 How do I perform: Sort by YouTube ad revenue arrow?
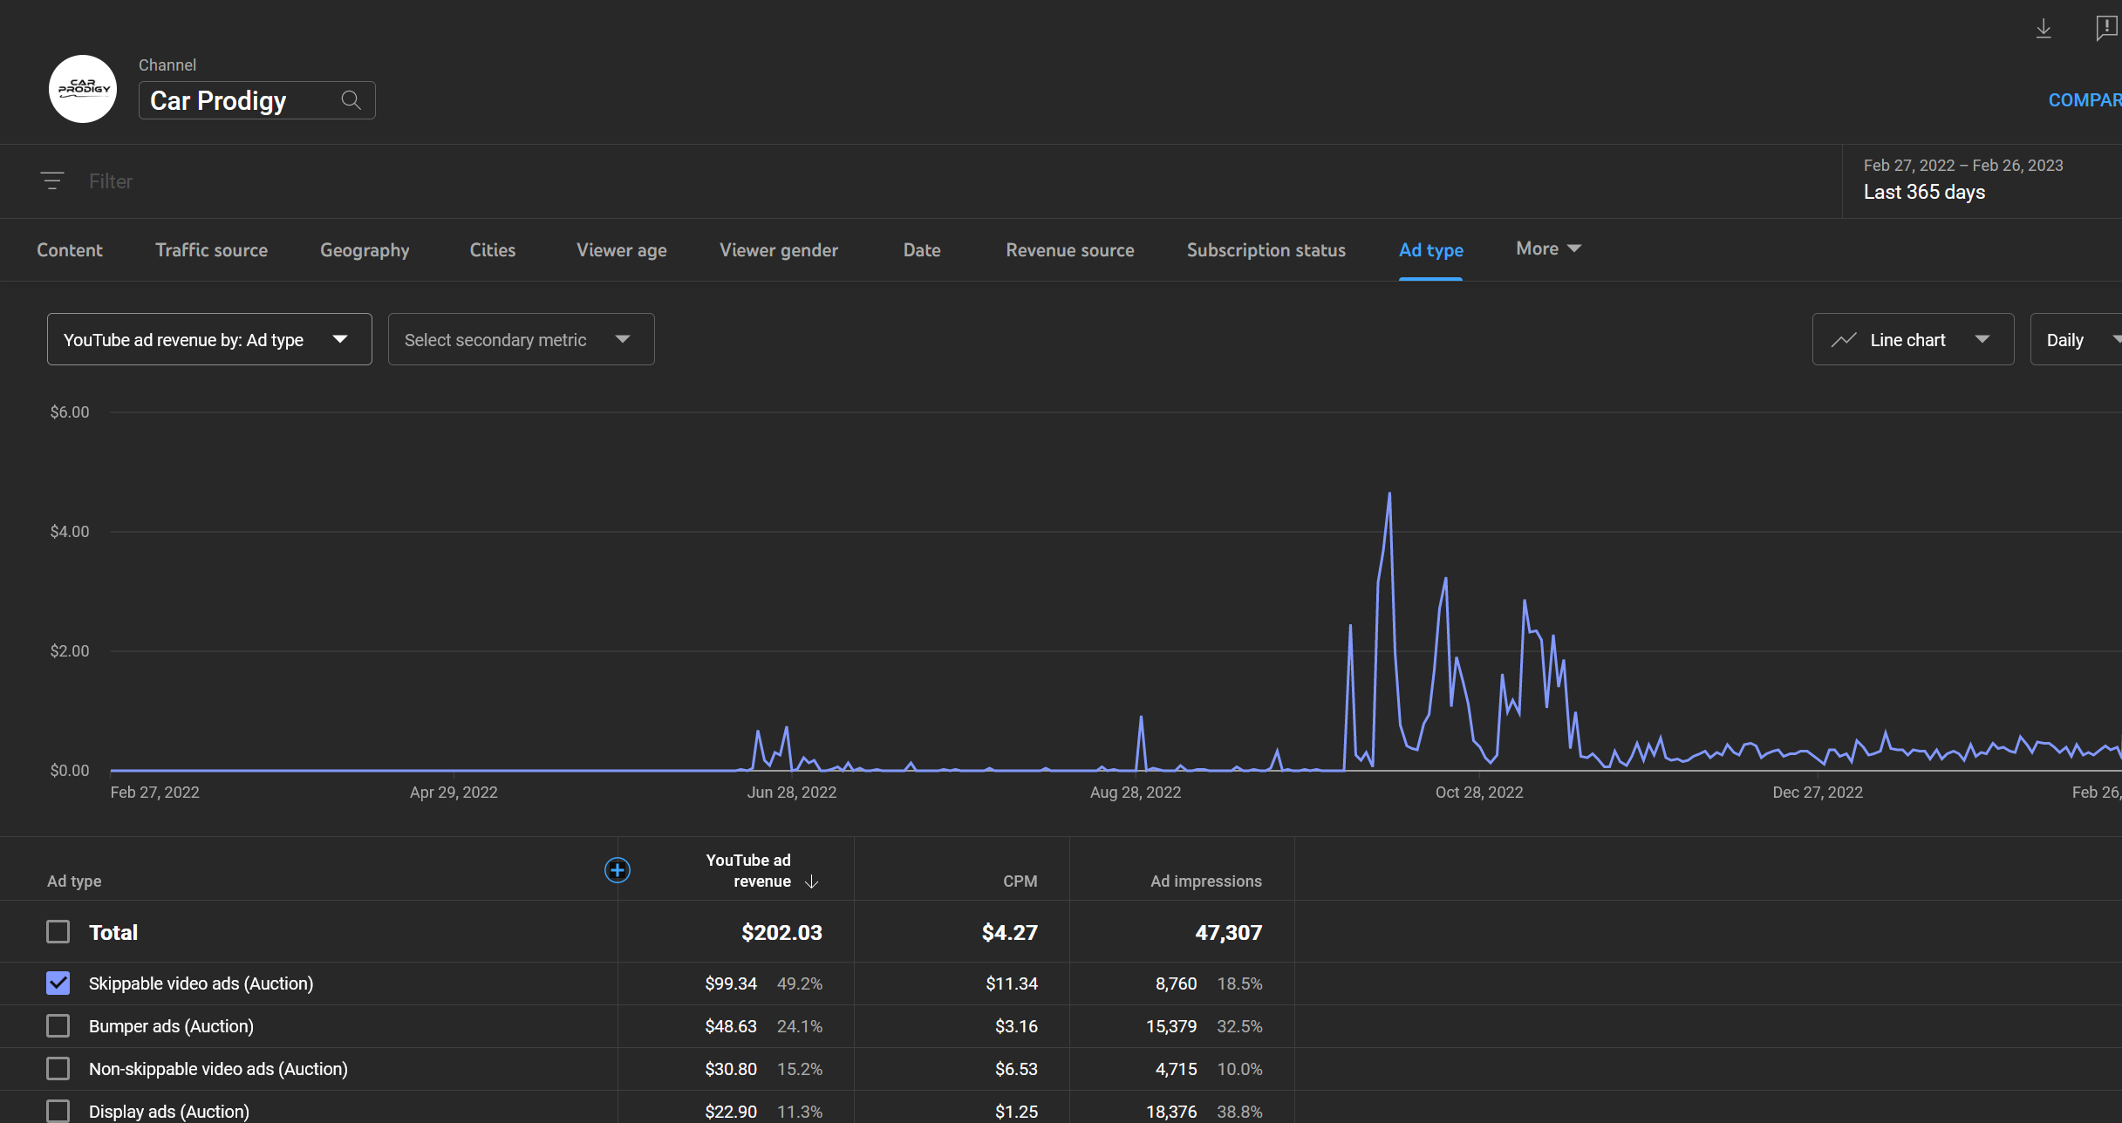[811, 881]
